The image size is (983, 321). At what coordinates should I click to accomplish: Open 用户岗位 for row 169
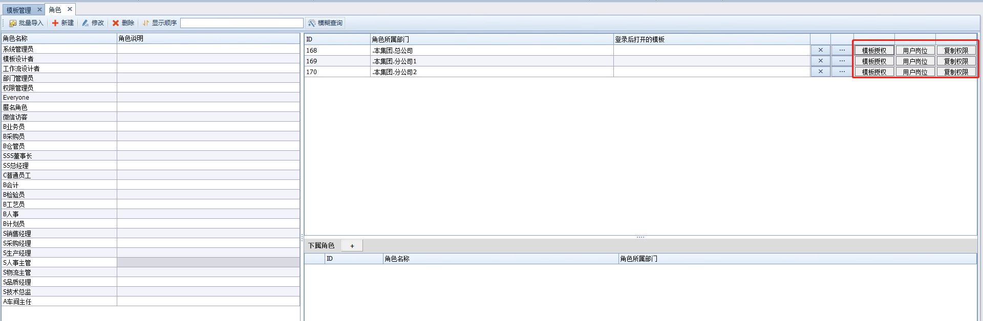[915, 61]
